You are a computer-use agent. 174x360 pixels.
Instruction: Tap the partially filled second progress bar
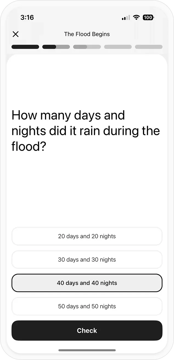(56, 47)
